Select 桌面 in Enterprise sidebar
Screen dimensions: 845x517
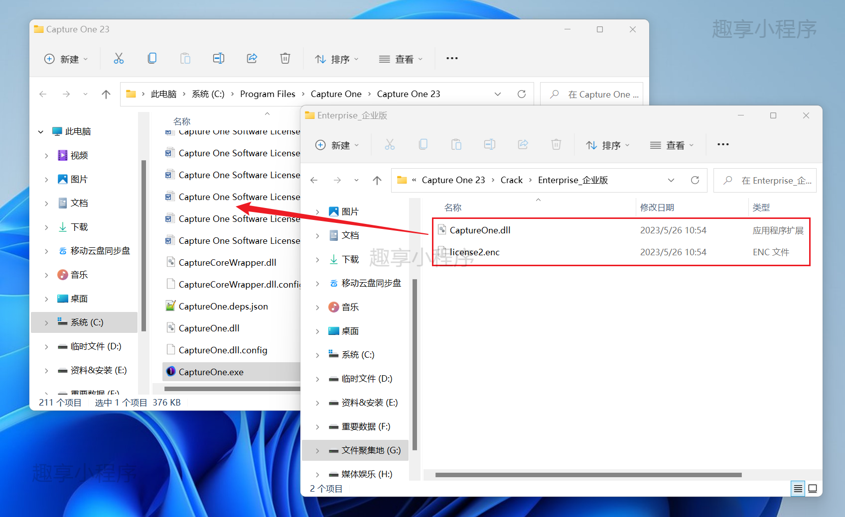click(x=355, y=331)
